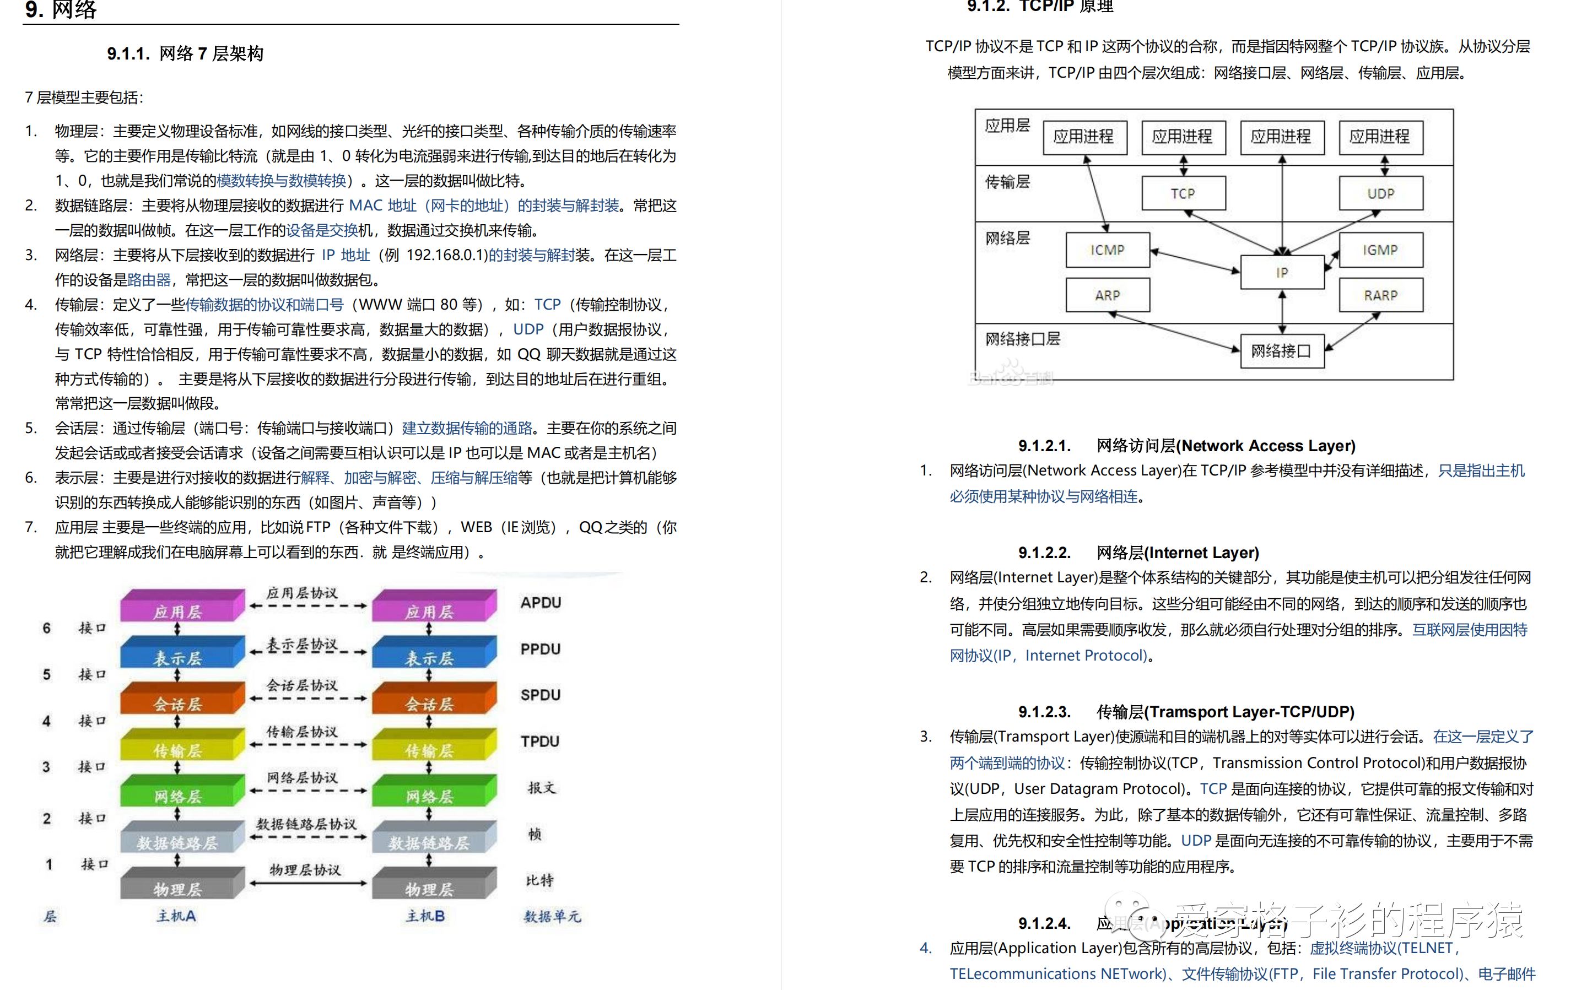Click blue 虚拟终端协议(TELNET link text

click(1381, 948)
